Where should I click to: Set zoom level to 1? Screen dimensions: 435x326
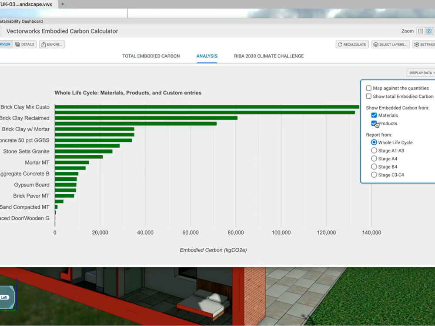(420, 31)
